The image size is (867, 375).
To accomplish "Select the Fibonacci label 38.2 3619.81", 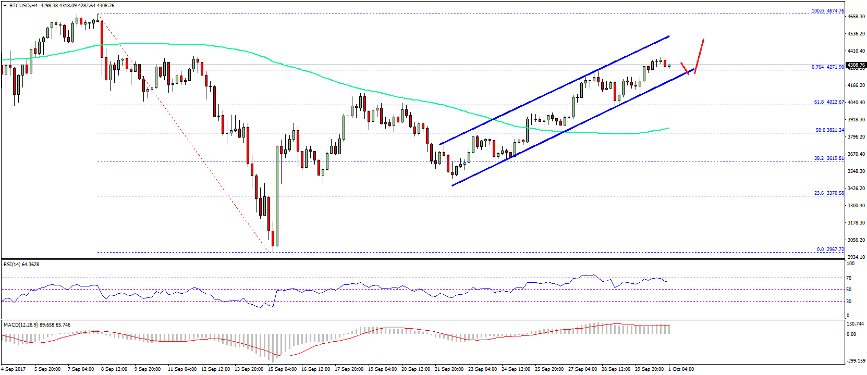I will pyautogui.click(x=829, y=158).
